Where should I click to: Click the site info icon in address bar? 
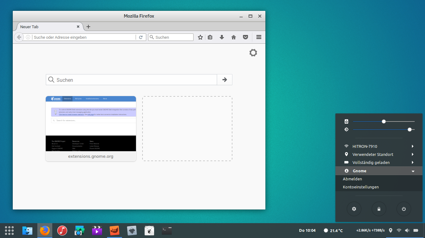coord(28,37)
